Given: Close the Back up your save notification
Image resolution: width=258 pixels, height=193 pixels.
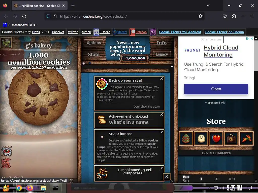Looking at the screenshot, I should [x=162, y=79].
